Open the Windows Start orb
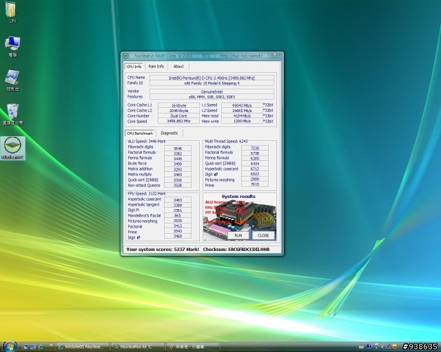Viewport: 441px width, 352px height. pyautogui.click(x=10, y=346)
